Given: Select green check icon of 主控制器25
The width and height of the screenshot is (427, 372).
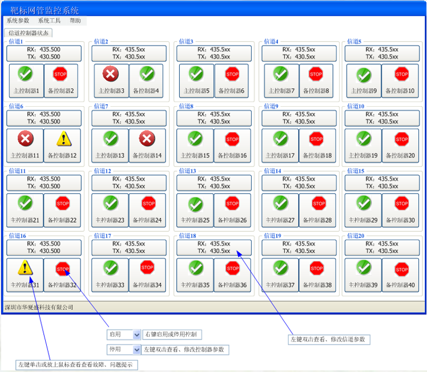Looking at the screenshot, I should coord(196,204).
